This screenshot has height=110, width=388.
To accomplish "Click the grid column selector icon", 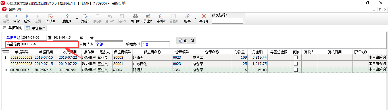I will [6, 52].
